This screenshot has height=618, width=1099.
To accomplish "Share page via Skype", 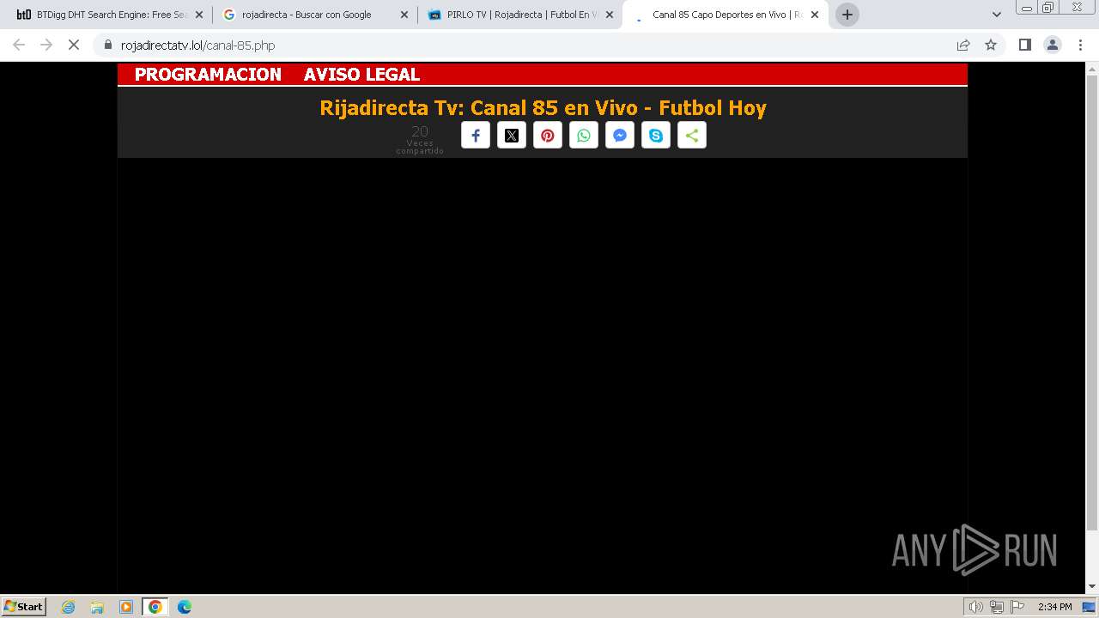I will [x=656, y=136].
